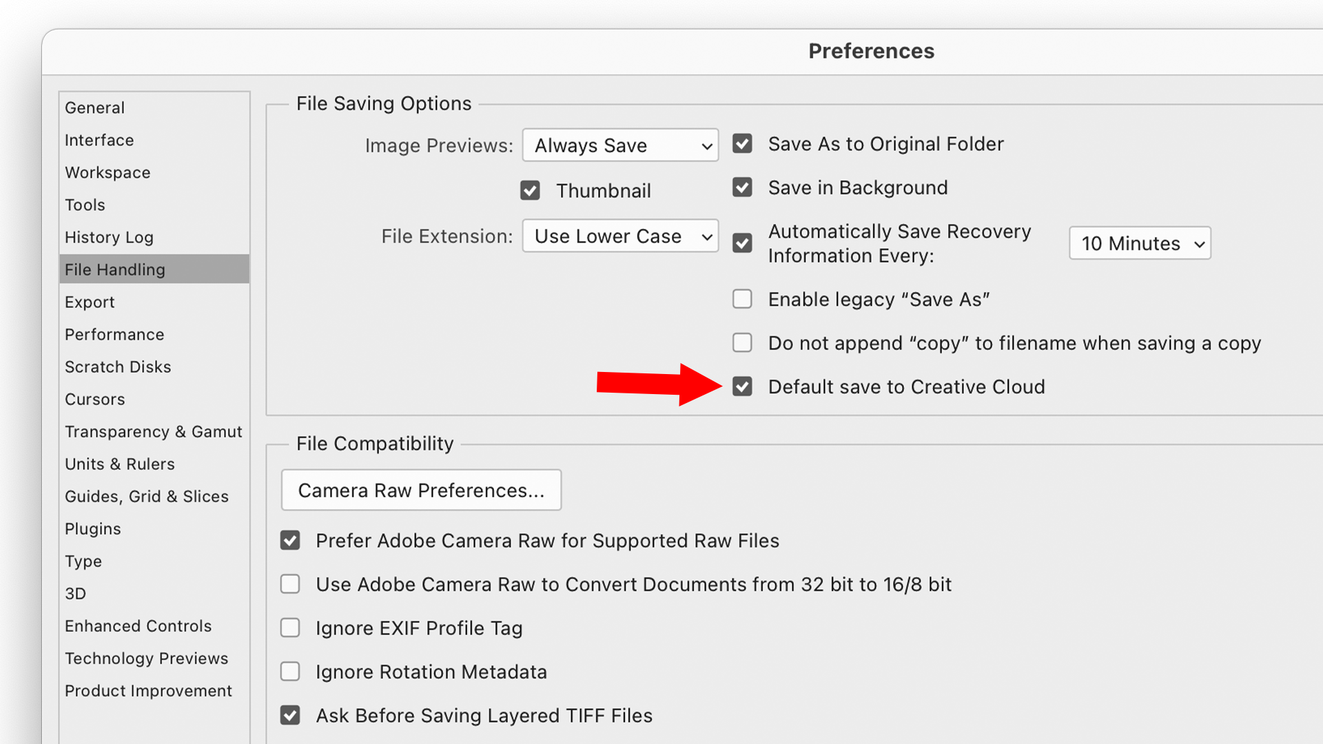Toggle Save As to Original Folder checkbox
The height and width of the screenshot is (744, 1323).
(x=742, y=143)
